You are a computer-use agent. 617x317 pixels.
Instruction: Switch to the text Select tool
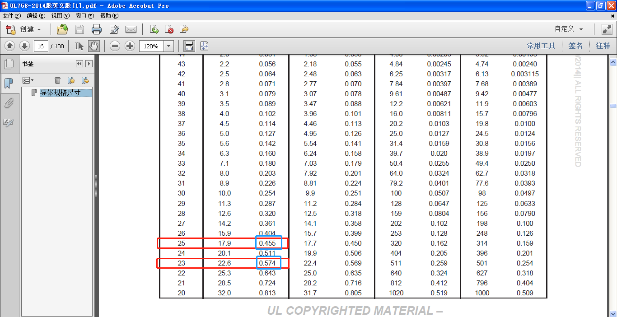(x=79, y=46)
